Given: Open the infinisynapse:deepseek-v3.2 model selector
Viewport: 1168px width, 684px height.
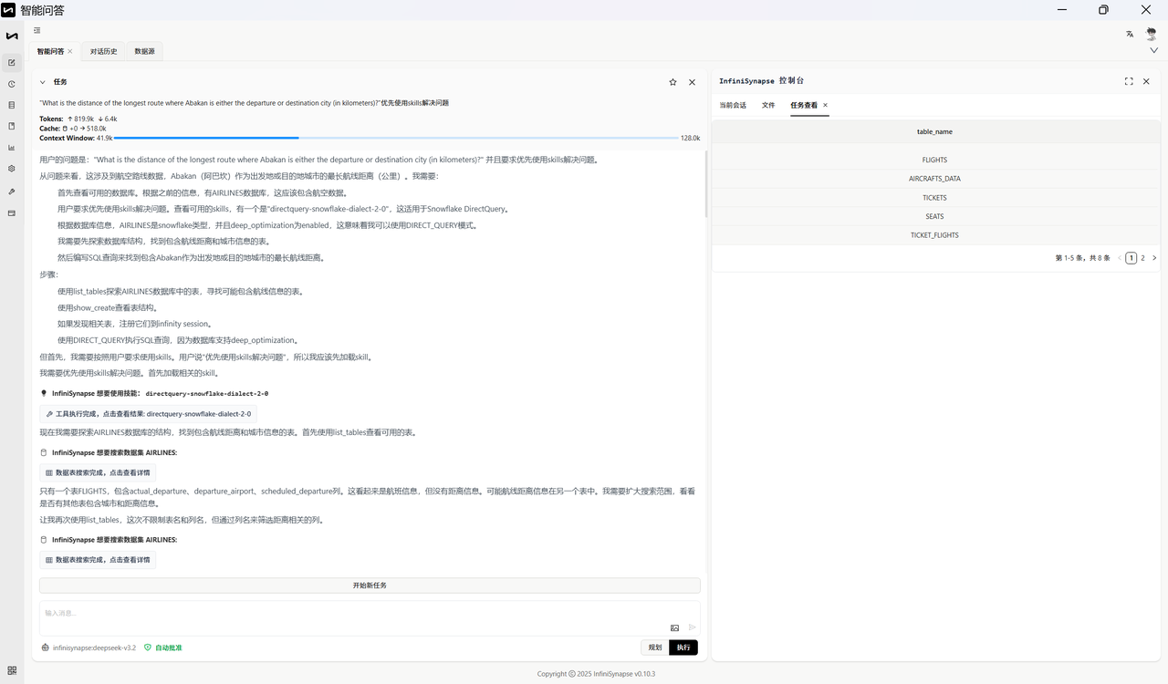Looking at the screenshot, I should [x=94, y=648].
